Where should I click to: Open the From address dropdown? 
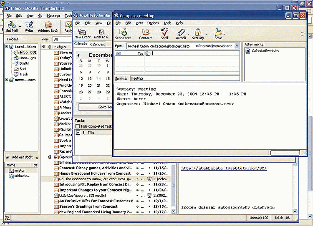click(x=237, y=46)
